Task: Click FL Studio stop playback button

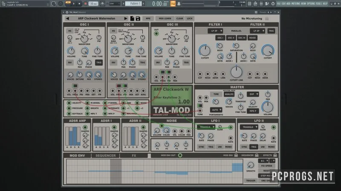Action: click(x=80, y=4)
